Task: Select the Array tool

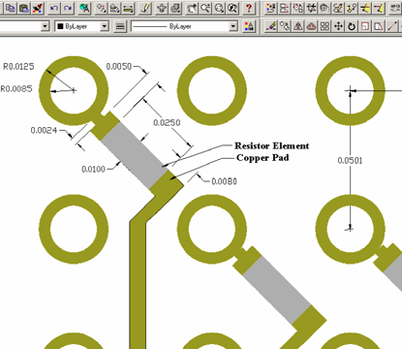Action: 325,26
